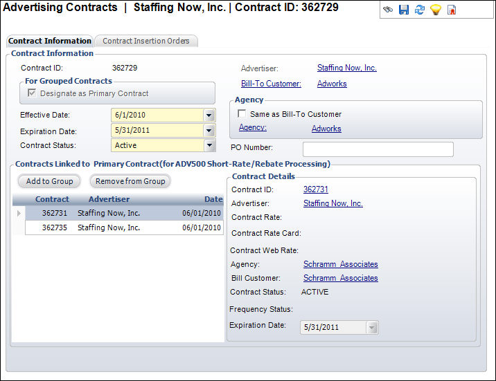This screenshot has width=496, height=381.
Task: Toggle Designate as Primary Contract checkbox
Action: click(x=31, y=93)
